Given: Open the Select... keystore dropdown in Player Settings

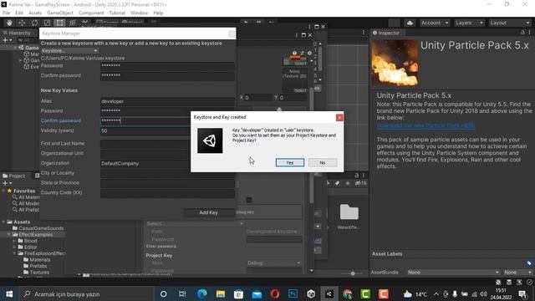Looking at the screenshot, I should point(195,223).
